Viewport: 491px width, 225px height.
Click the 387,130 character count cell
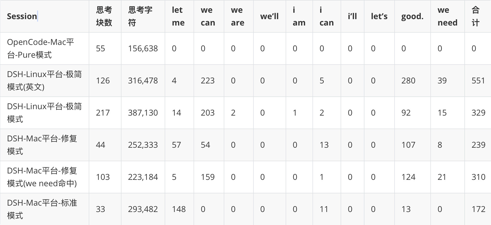[x=143, y=113]
